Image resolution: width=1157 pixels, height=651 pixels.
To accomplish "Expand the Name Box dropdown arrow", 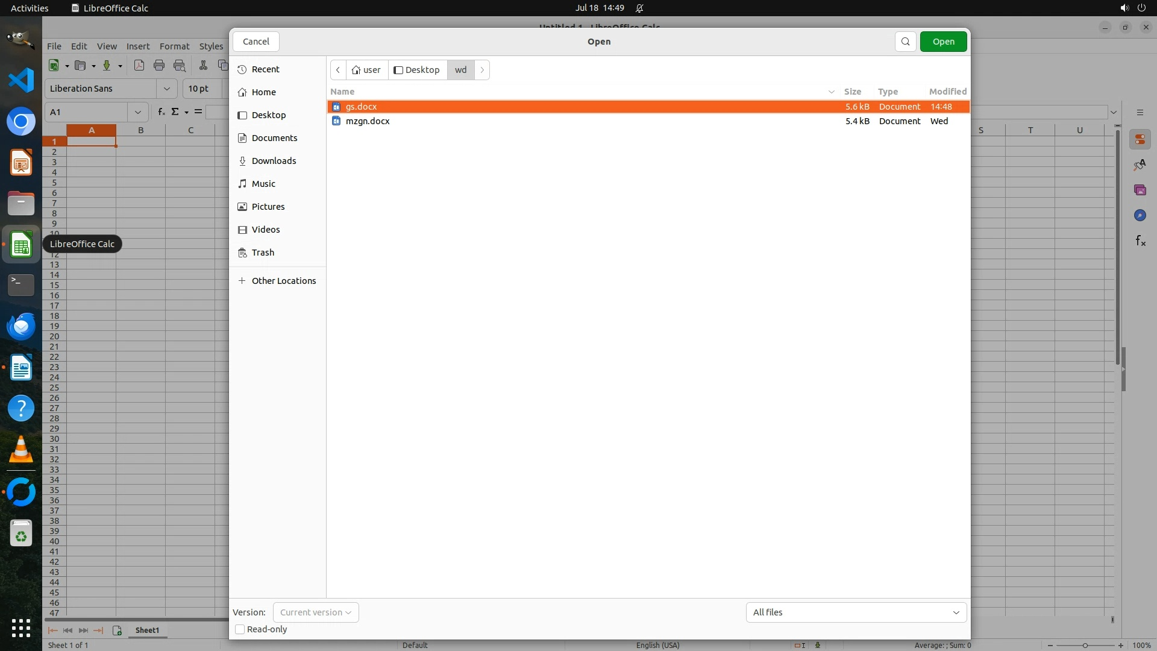I will 138,112.
